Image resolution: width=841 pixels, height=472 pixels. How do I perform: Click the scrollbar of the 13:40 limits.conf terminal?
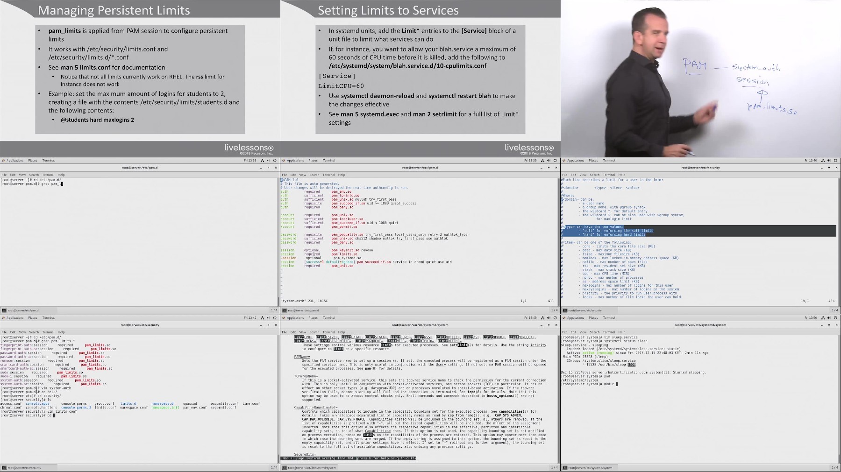tap(839, 241)
